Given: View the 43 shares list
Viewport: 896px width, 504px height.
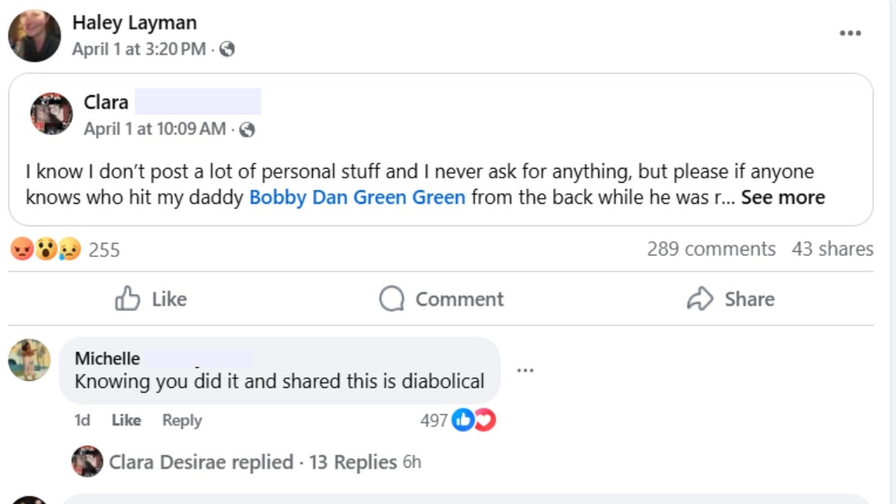Looking at the screenshot, I should (x=832, y=249).
